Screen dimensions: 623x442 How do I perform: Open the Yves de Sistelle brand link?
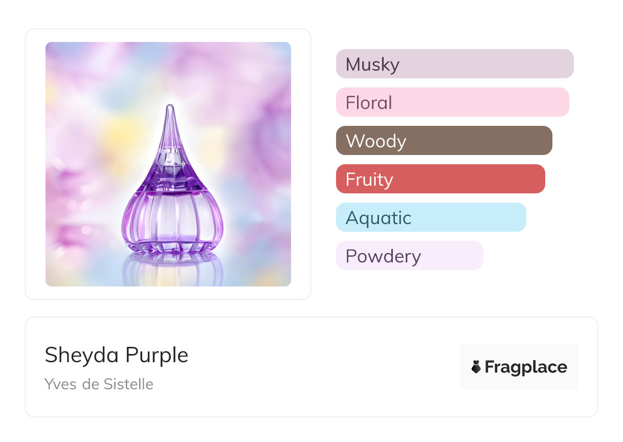pyautogui.click(x=99, y=384)
